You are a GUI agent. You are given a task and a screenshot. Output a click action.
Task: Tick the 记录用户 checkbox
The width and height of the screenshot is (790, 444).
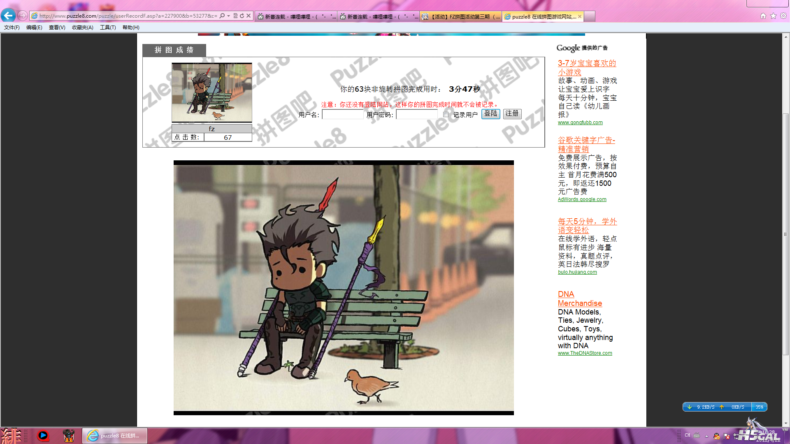446,115
